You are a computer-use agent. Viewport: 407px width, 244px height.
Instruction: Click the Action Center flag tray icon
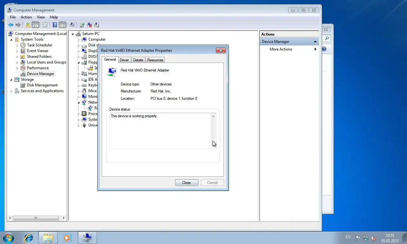tap(358, 238)
